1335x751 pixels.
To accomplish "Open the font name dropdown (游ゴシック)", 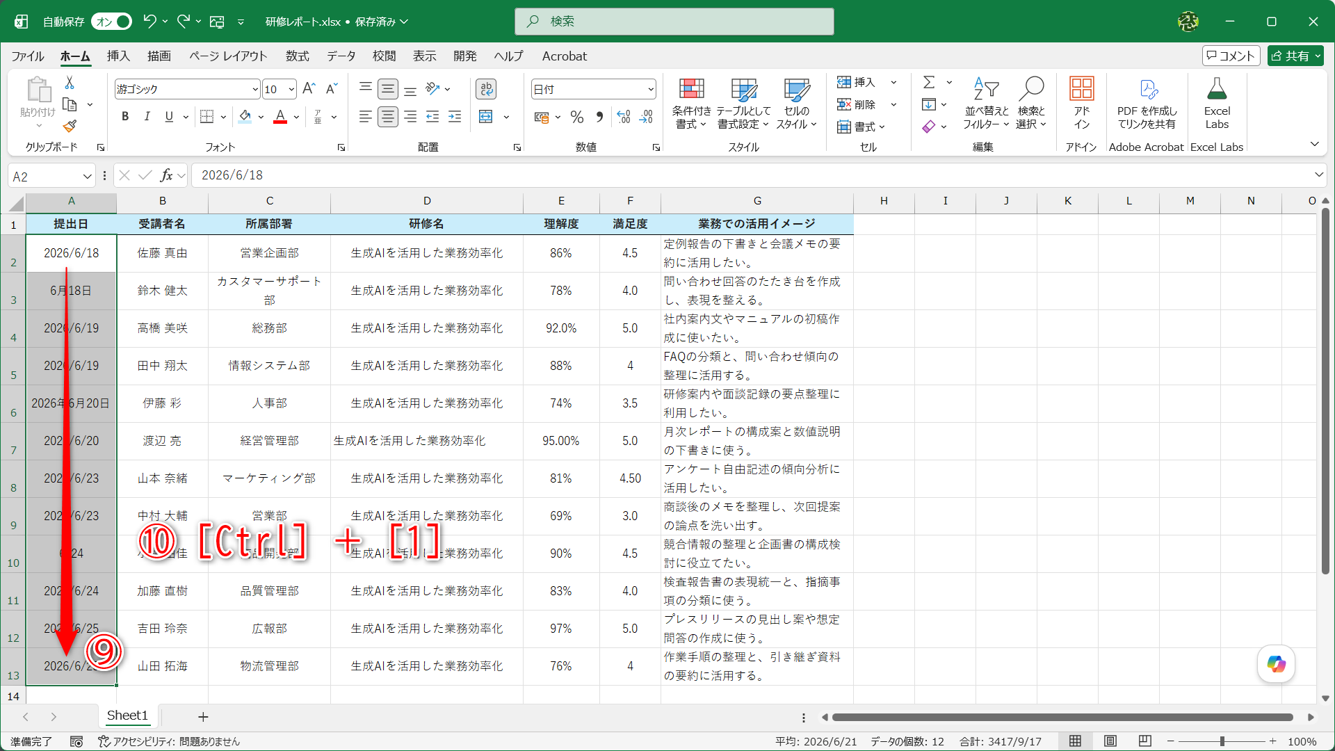I will click(x=255, y=89).
